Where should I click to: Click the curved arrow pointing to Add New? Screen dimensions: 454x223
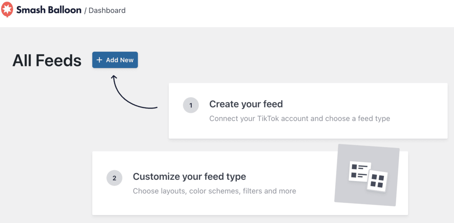pos(126,96)
